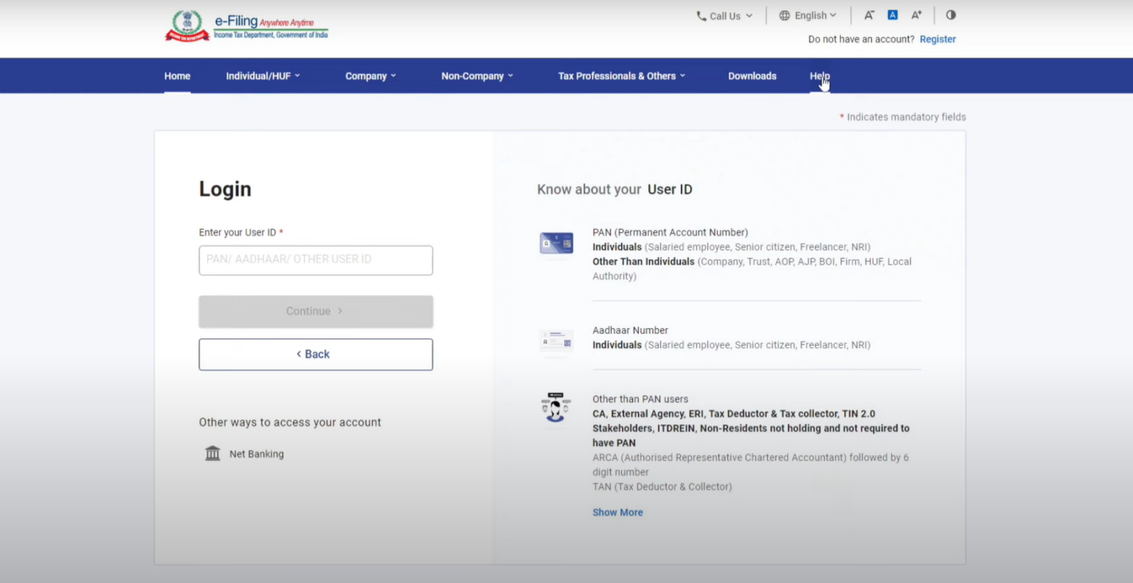This screenshot has height=583, width=1133.
Task: Click the e-Filing Income Tax Department logo
Action: tap(246, 25)
